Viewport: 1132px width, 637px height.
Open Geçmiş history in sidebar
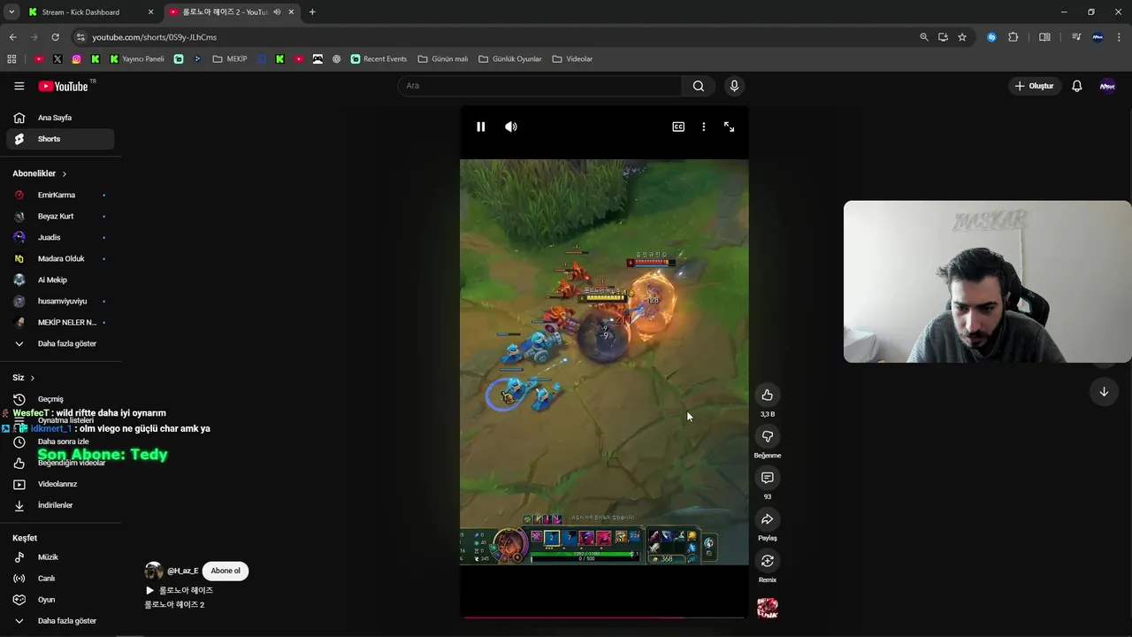[x=60, y=399]
